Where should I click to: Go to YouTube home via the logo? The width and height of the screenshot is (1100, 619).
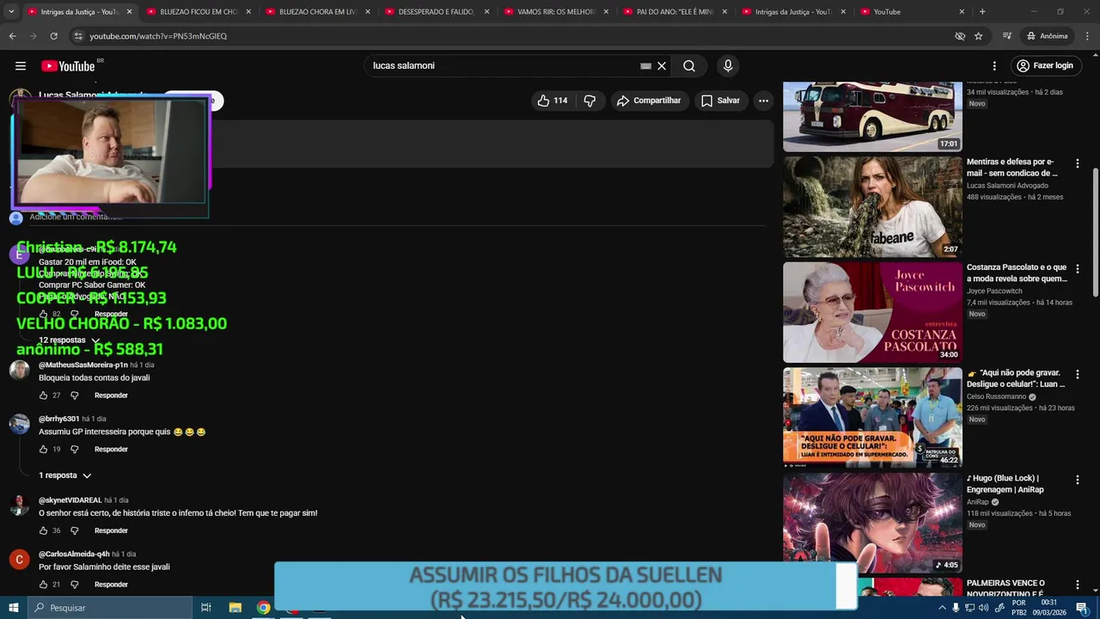click(68, 66)
